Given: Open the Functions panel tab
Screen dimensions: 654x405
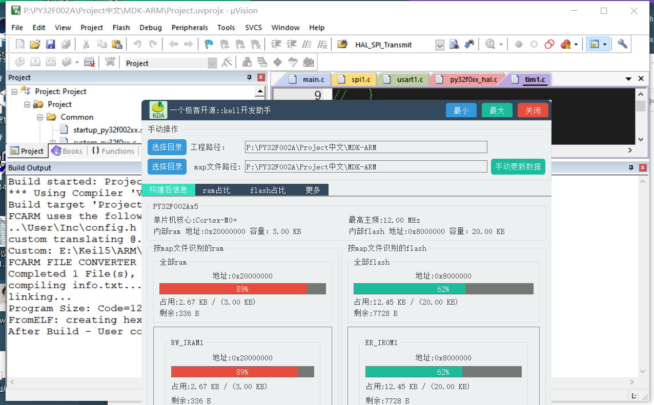Looking at the screenshot, I should [x=113, y=151].
